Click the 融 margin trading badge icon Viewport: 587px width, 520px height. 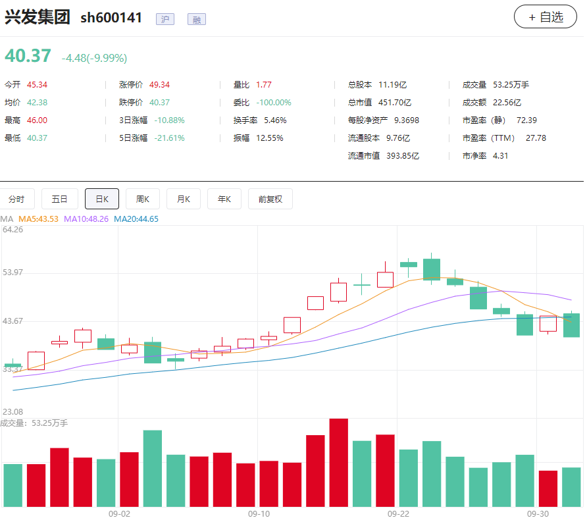point(197,19)
